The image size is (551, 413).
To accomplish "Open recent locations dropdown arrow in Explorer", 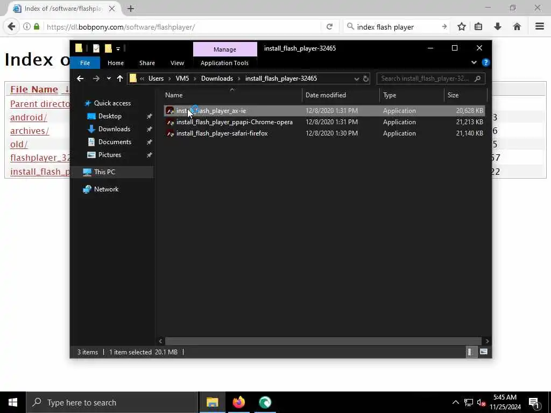I will pyautogui.click(x=109, y=79).
